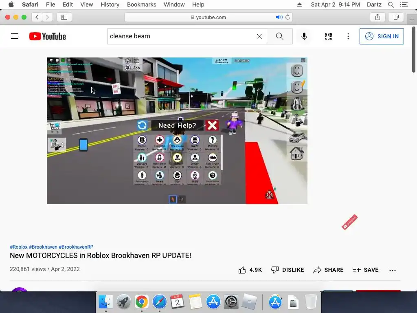Start voice search with the microphone
This screenshot has height=313, width=417.
pos(304,36)
